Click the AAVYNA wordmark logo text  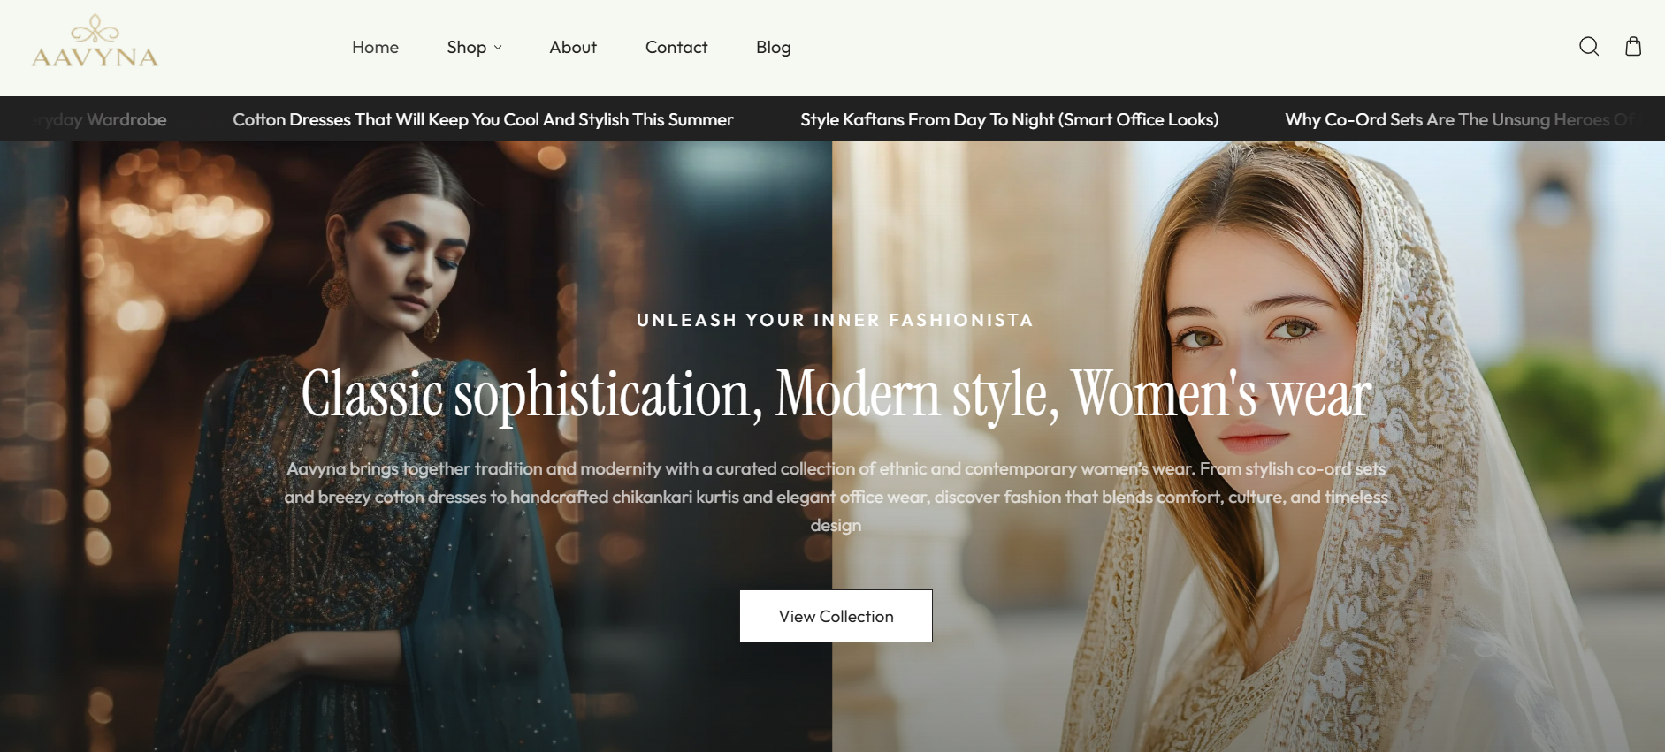[95, 58]
